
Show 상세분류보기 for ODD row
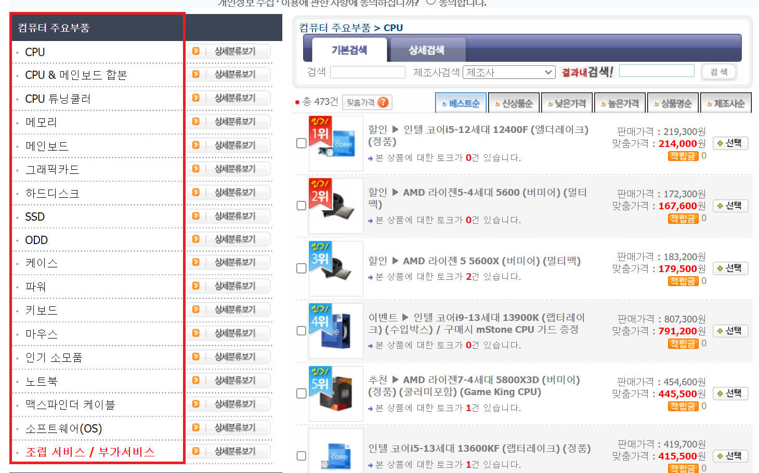pos(229,239)
